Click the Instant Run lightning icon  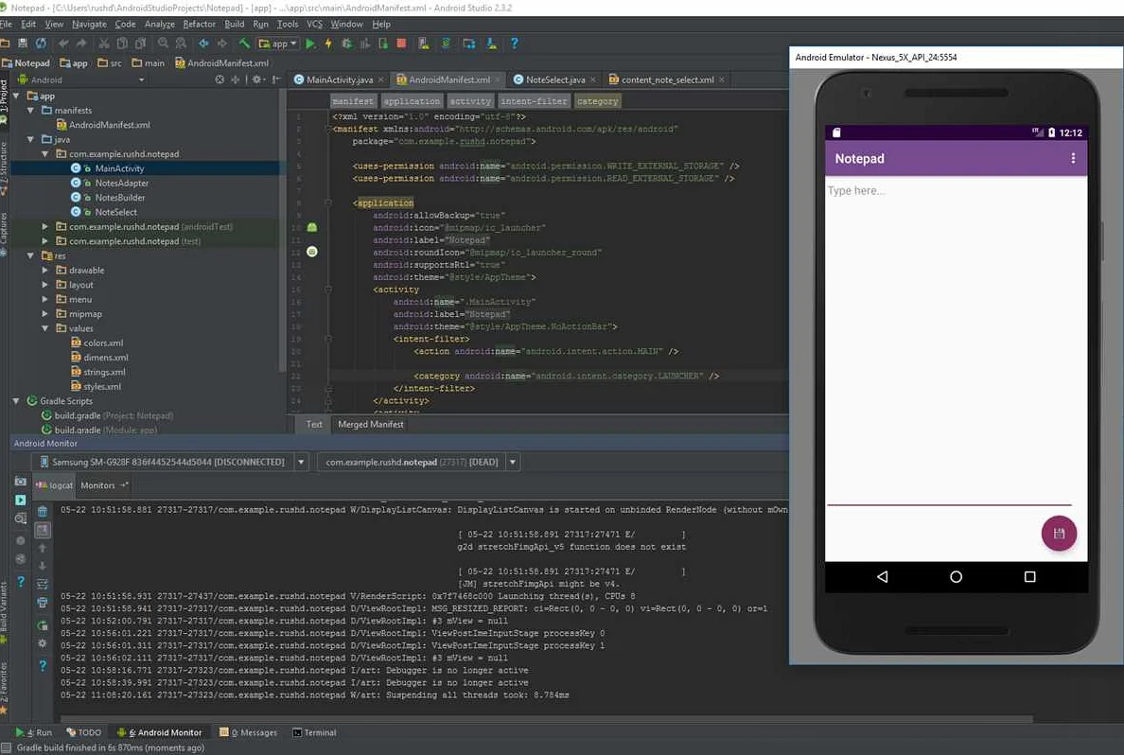(328, 44)
